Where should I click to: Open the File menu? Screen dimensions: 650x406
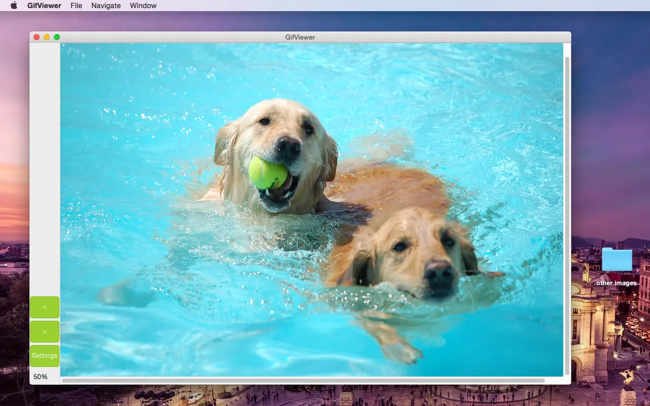pyautogui.click(x=76, y=6)
